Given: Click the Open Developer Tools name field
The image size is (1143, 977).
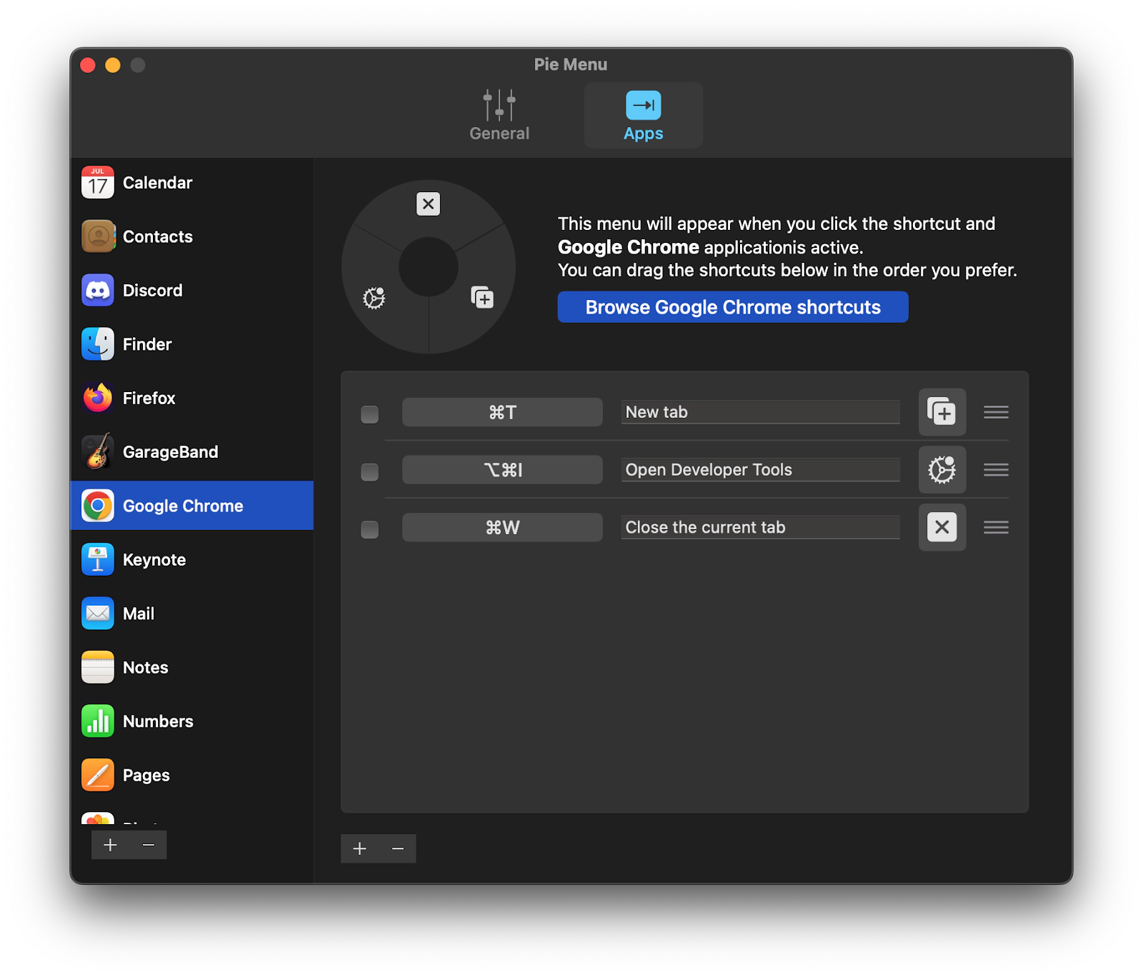Looking at the screenshot, I should 760,470.
